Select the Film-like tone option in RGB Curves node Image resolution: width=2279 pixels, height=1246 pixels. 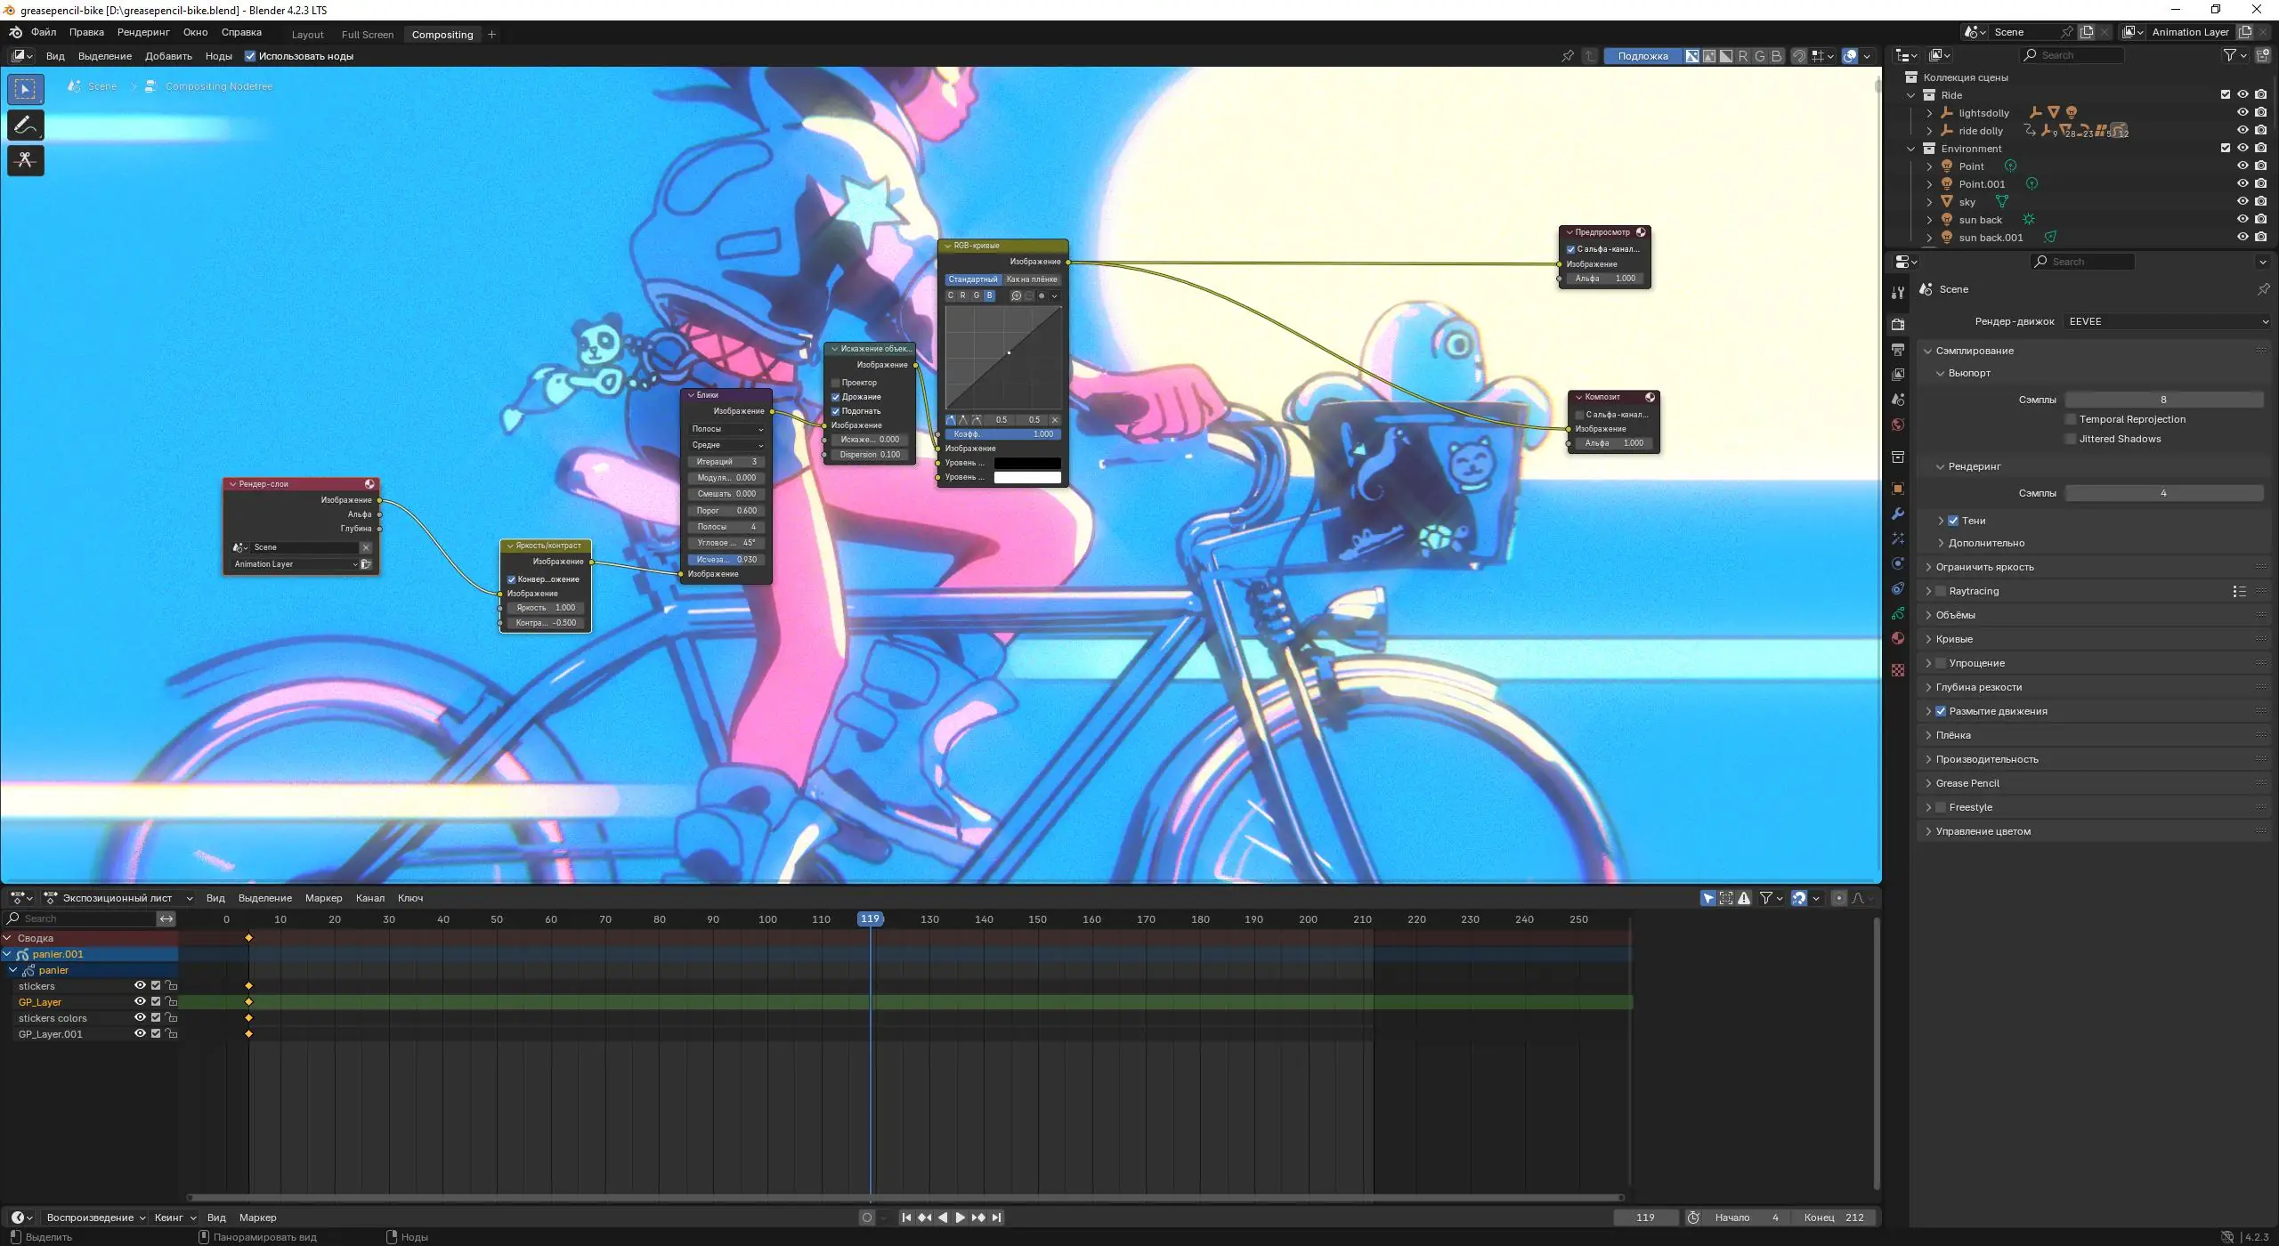pyautogui.click(x=1031, y=279)
